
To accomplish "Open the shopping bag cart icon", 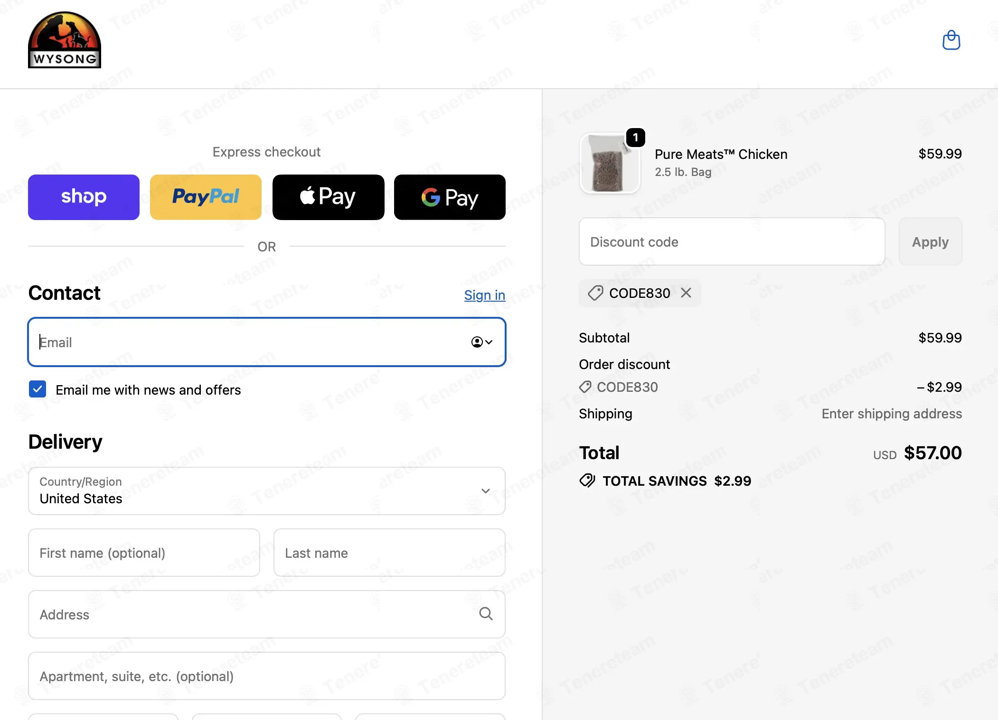I will (951, 40).
